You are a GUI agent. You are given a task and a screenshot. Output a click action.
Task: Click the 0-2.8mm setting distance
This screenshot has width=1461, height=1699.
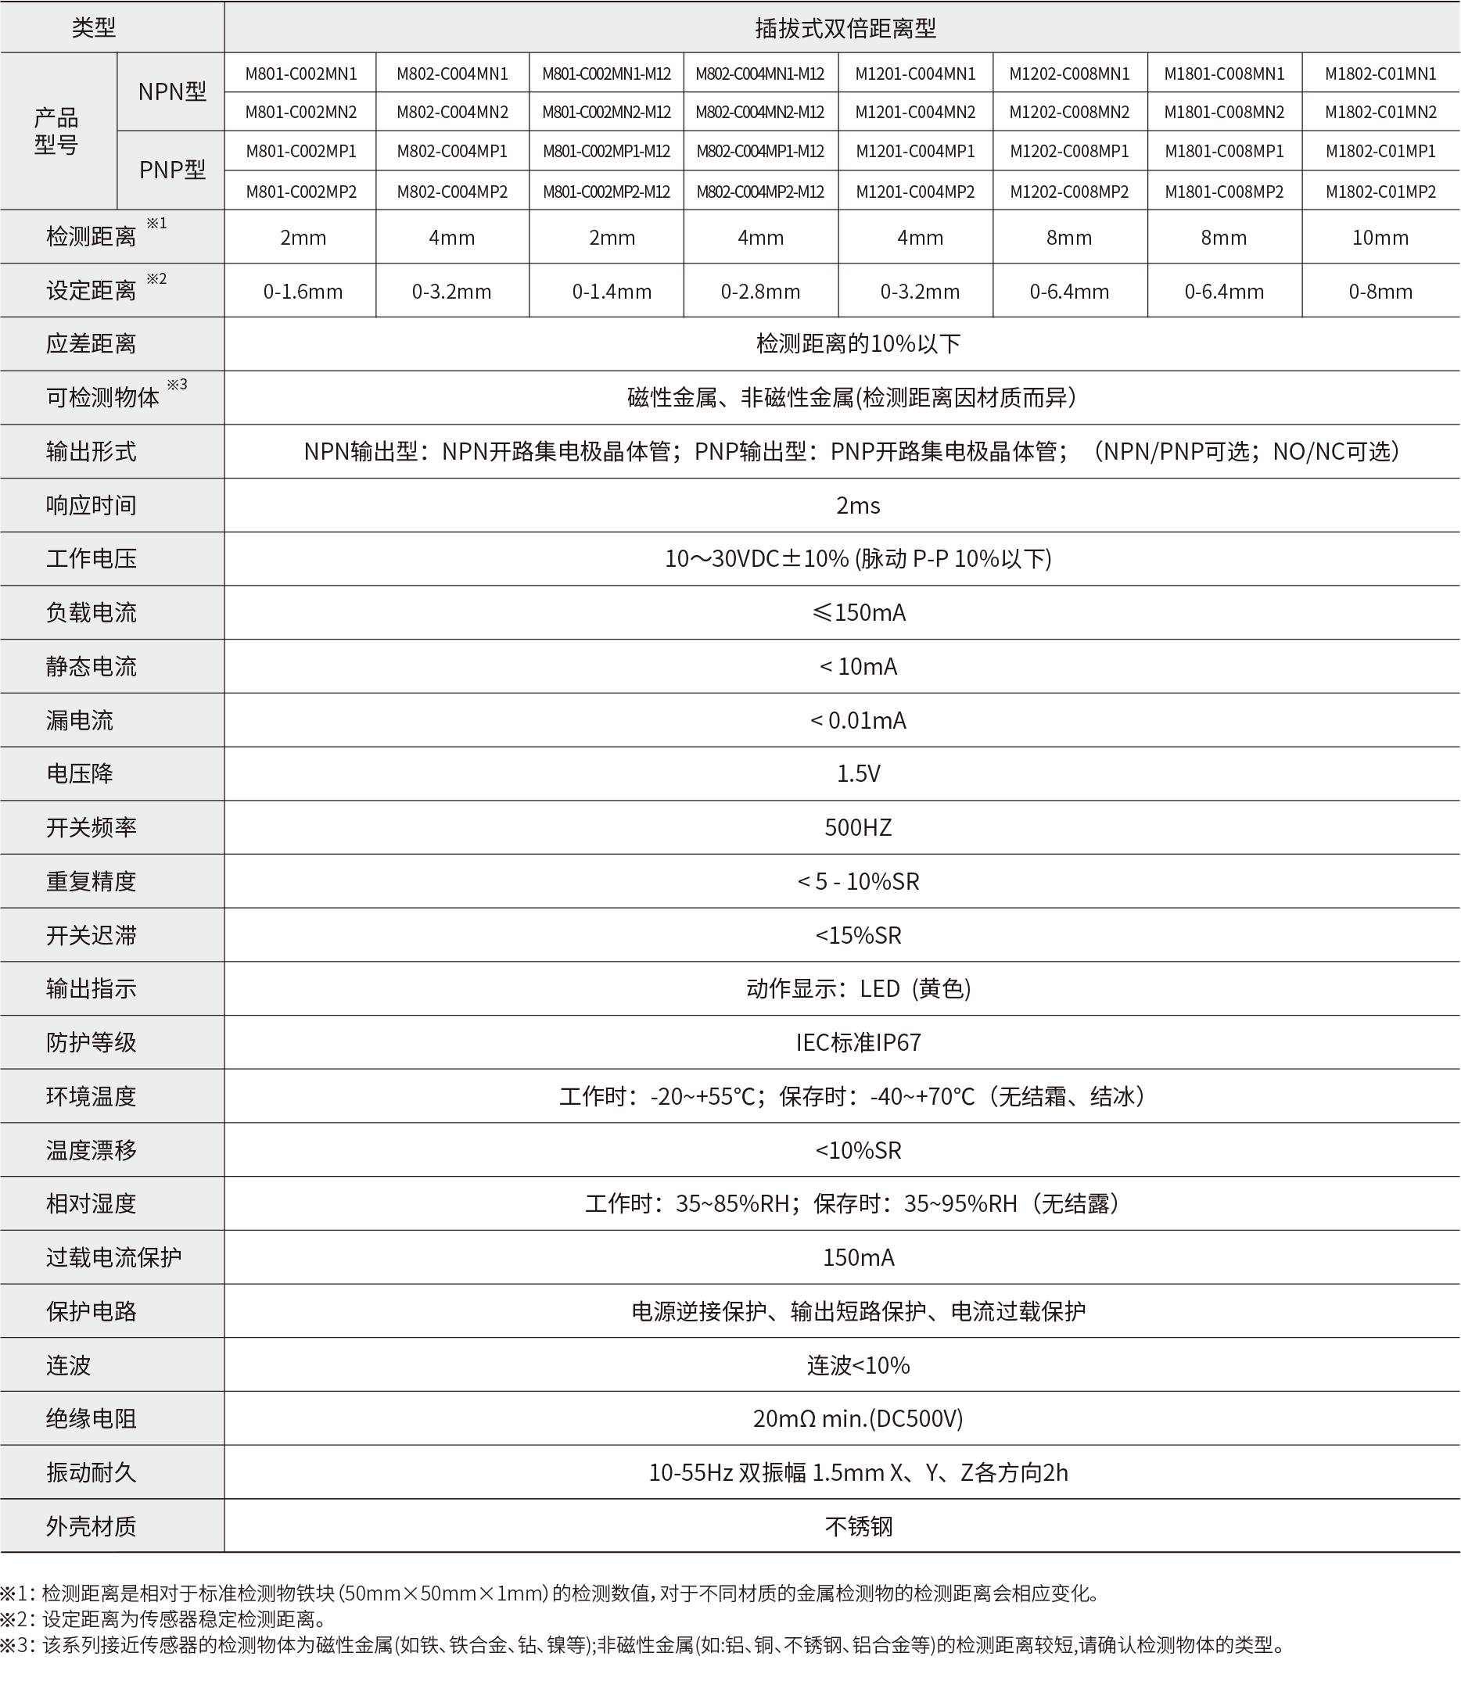(760, 291)
